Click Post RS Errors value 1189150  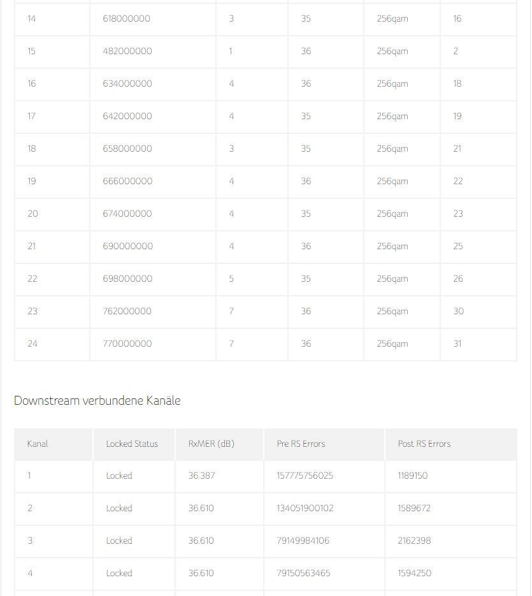412,476
